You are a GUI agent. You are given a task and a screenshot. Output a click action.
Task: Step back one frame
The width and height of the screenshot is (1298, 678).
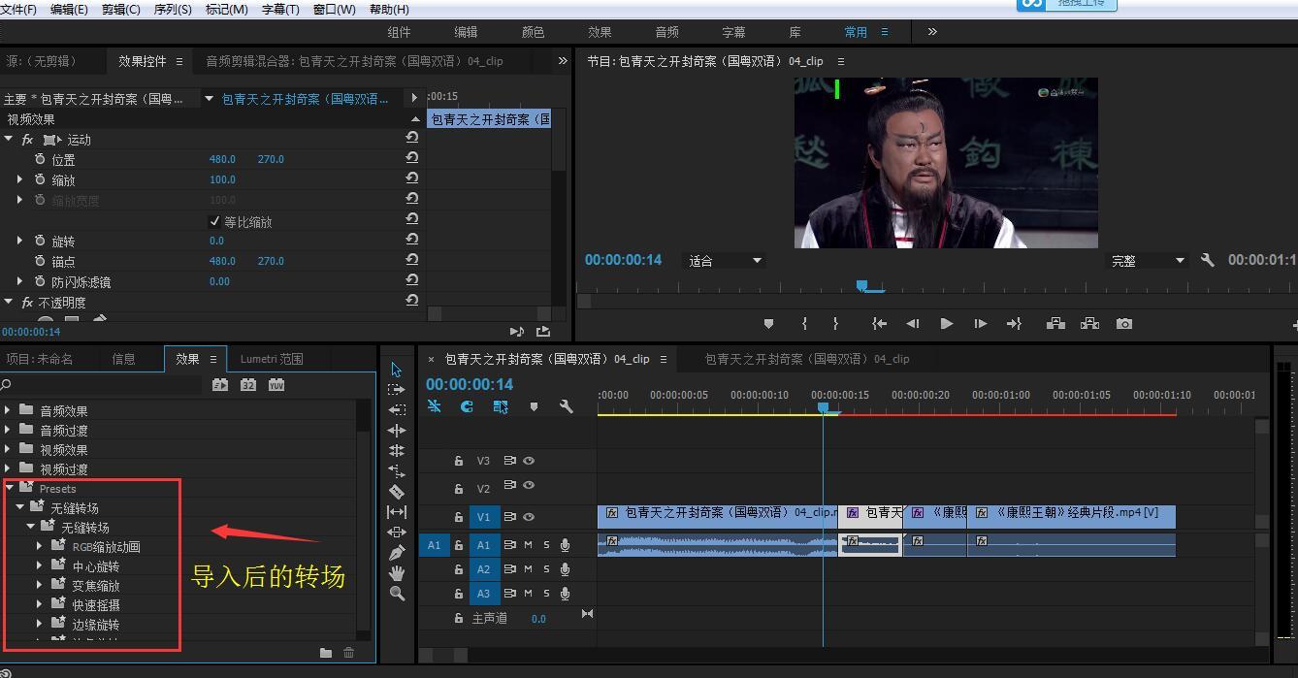(x=913, y=324)
